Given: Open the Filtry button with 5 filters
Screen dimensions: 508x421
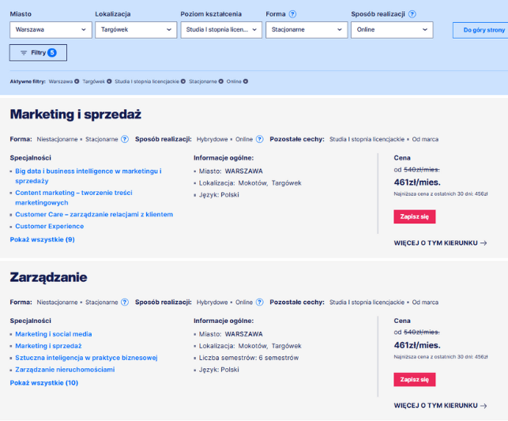Looking at the screenshot, I should [38, 53].
